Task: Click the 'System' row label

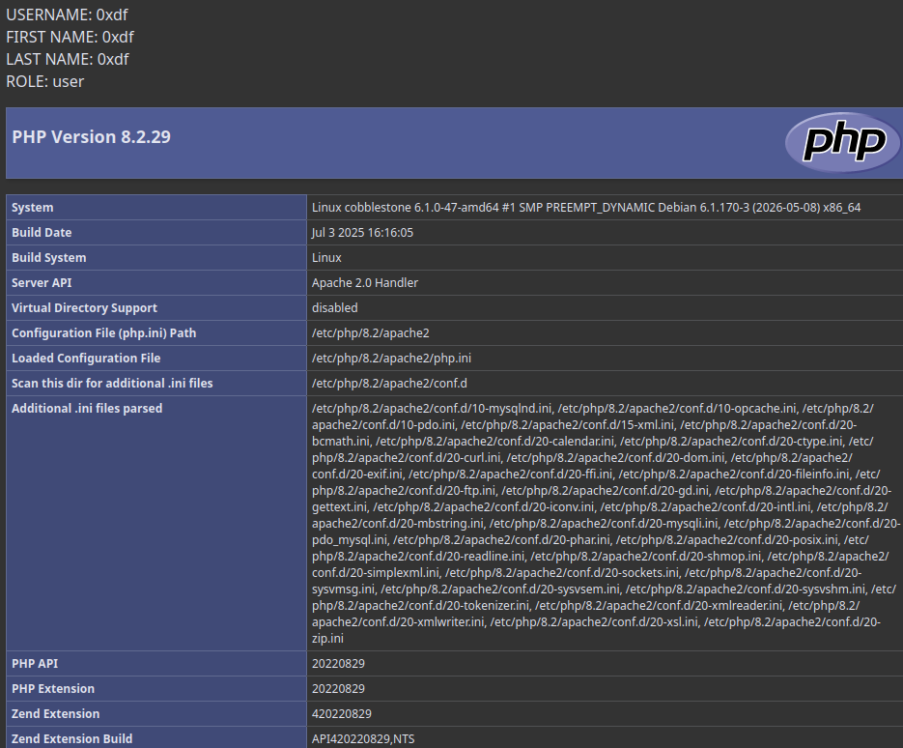Action: tap(32, 208)
